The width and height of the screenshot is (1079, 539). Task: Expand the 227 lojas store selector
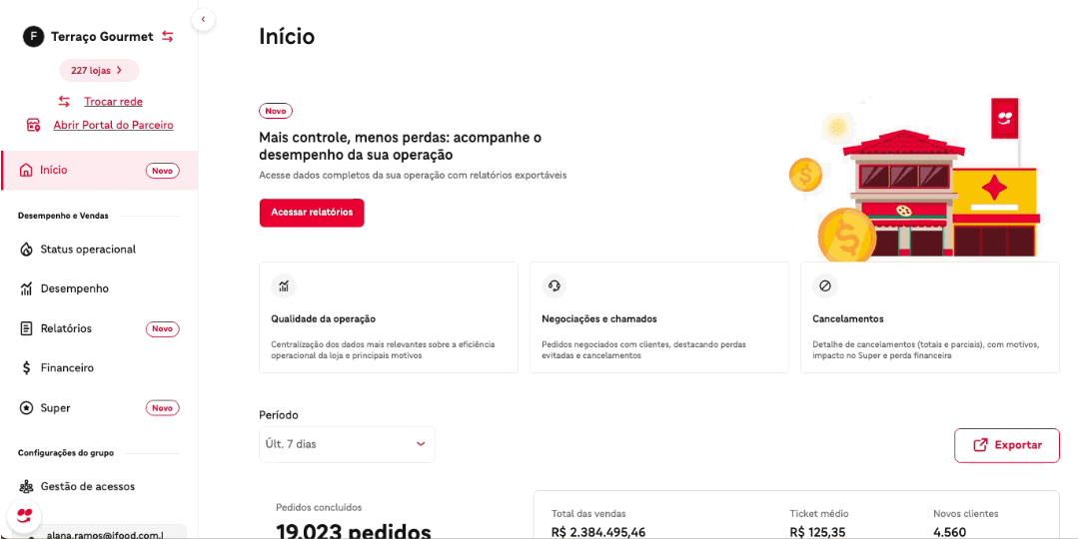(98, 70)
